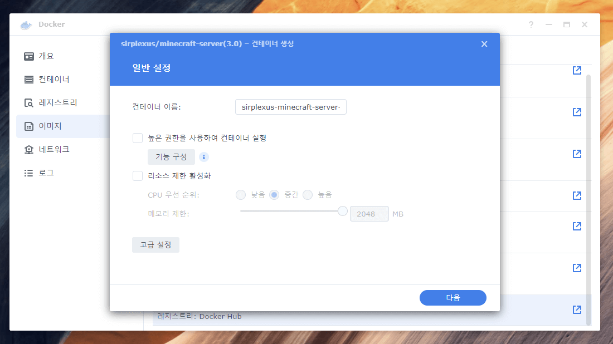The height and width of the screenshot is (344, 613).
Task: Enable 리소스 제한 활성화 checkbox
Action: click(x=138, y=176)
